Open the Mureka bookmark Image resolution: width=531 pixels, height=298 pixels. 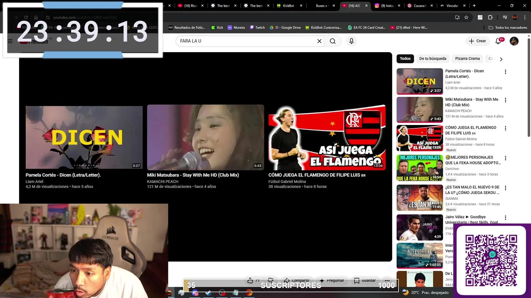(236, 27)
